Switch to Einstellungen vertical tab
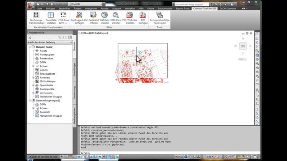Viewport: 287px width, 161px height. (x=74, y=69)
